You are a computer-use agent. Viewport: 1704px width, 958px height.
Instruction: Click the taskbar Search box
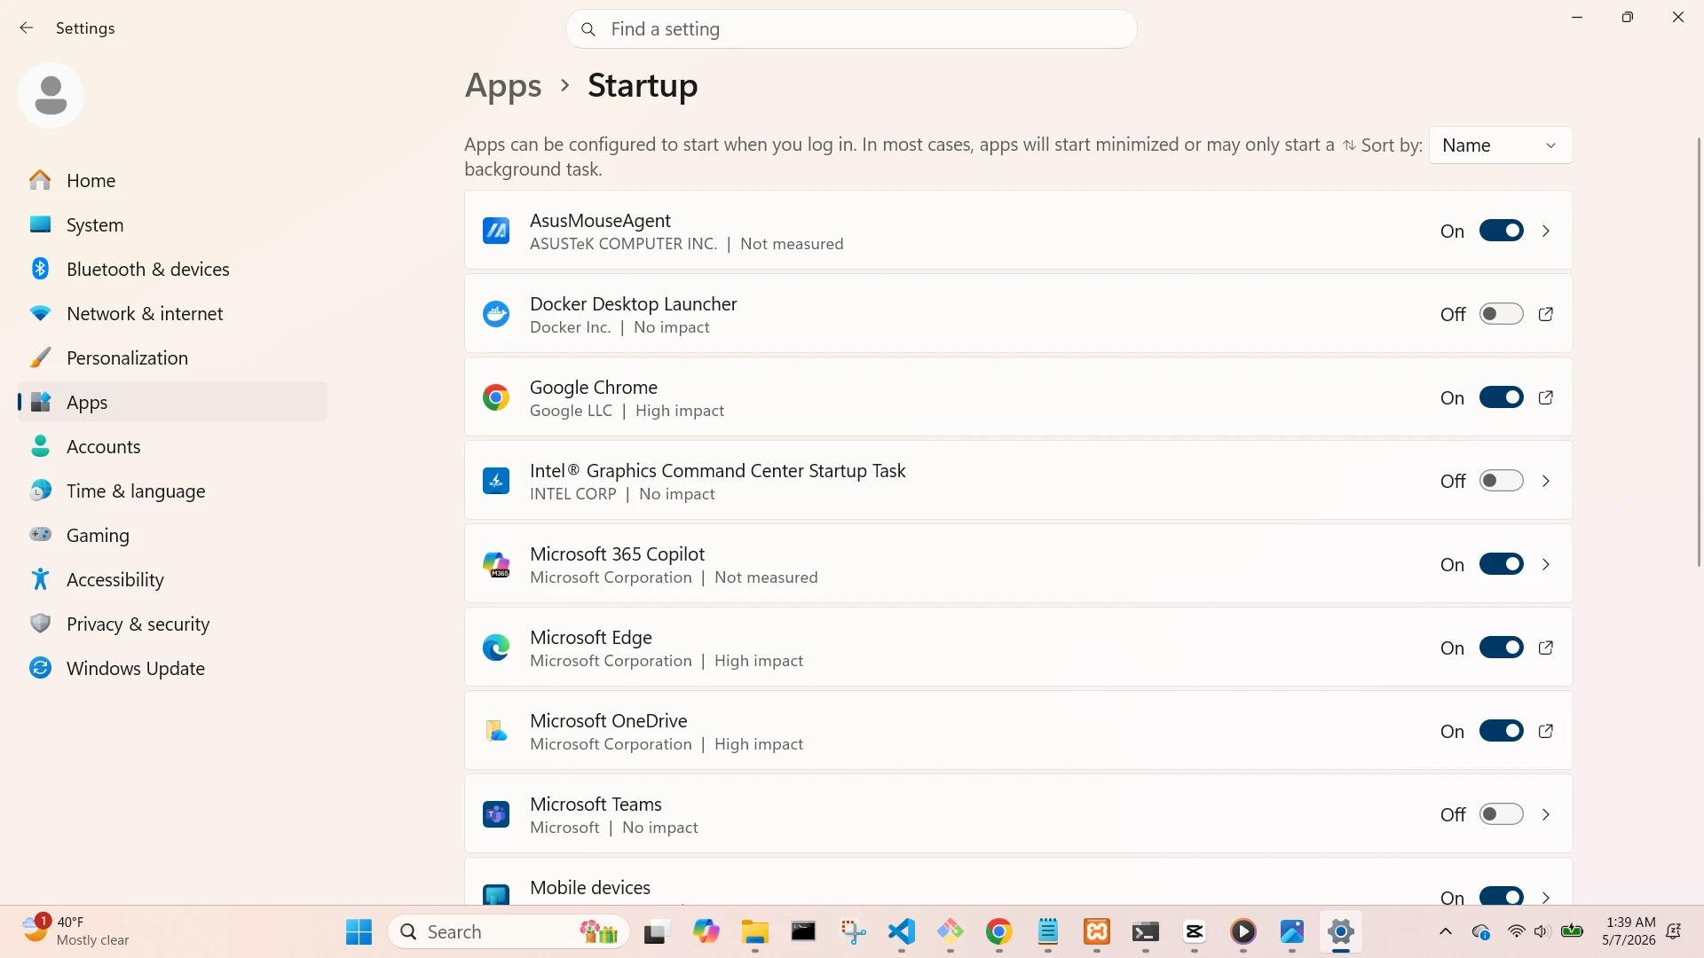coord(509,931)
